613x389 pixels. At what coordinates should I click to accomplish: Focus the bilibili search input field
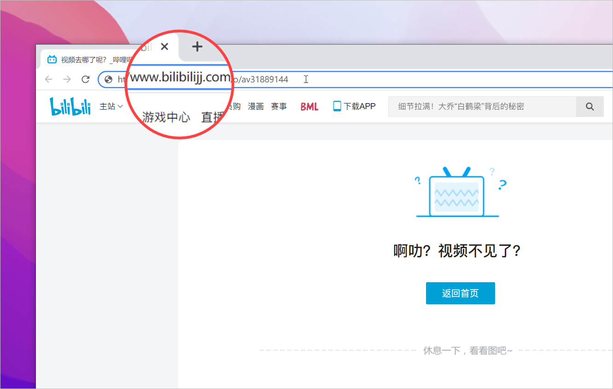(482, 106)
